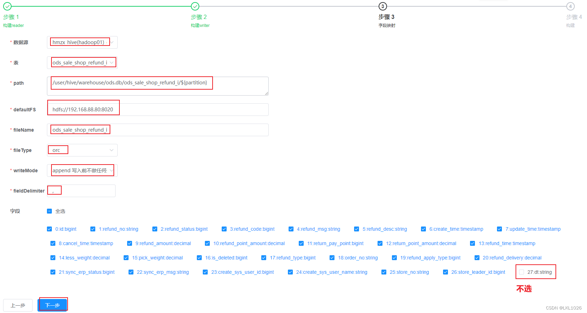Image resolution: width=587 pixels, height=313 pixels.
Task: Uncheck 13:refund_time:timestamp checkbox
Action: click(472, 243)
